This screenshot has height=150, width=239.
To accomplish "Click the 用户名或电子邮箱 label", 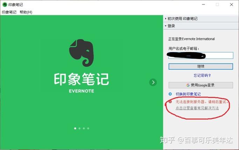I will coord(184,49).
